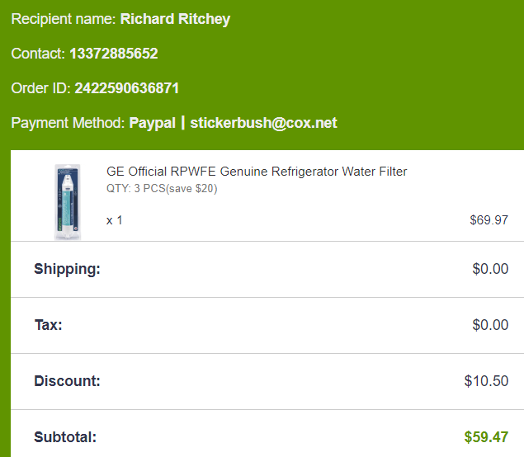
Task: Click the $0.00 shipping amount
Action: point(490,269)
